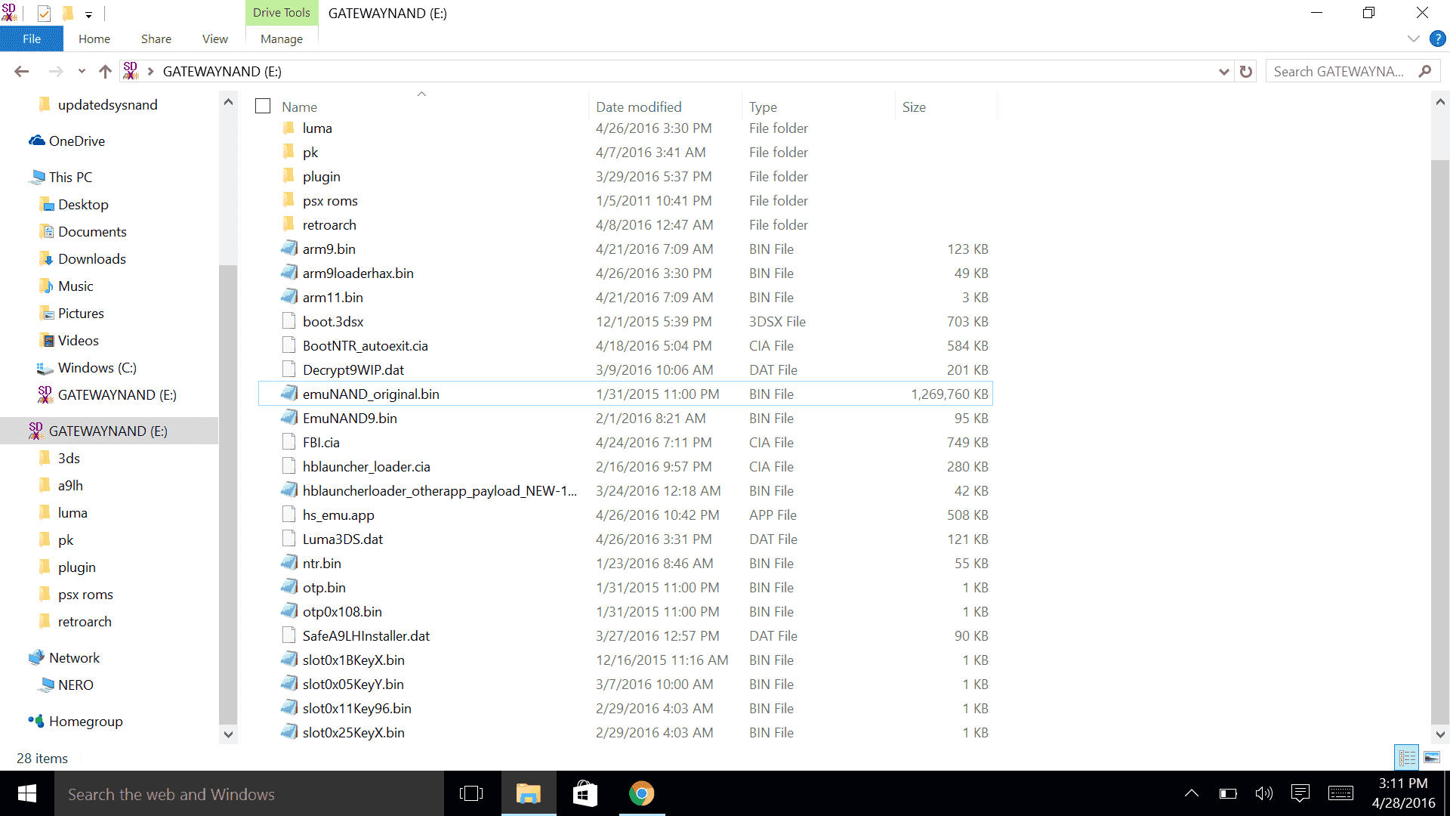Open the File menu
This screenshot has height=816, width=1450.
[32, 39]
